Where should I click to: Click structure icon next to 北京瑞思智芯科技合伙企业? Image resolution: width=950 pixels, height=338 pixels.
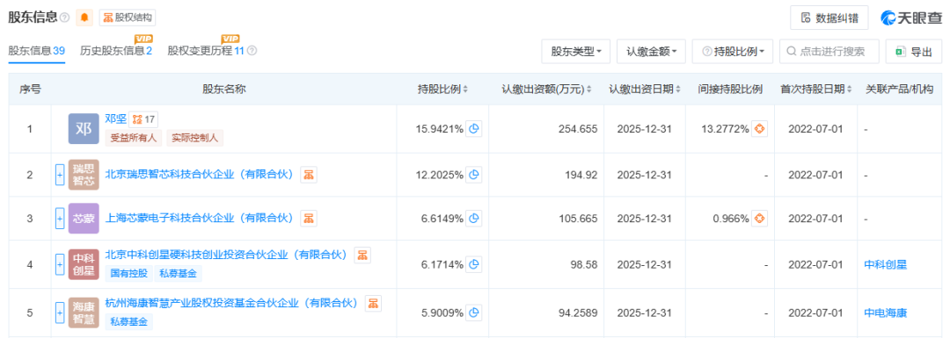tap(309, 175)
